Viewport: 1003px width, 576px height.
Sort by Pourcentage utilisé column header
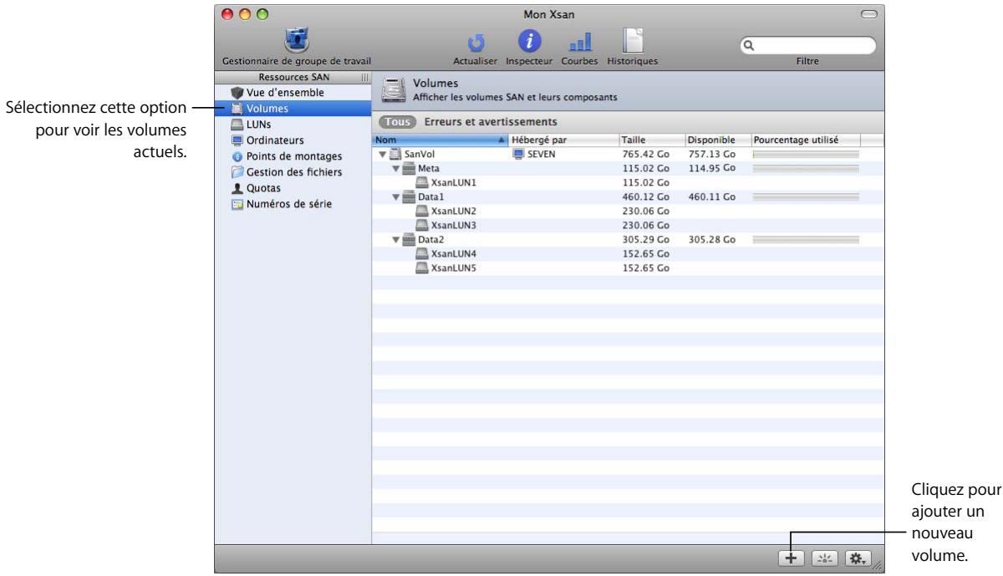805,140
